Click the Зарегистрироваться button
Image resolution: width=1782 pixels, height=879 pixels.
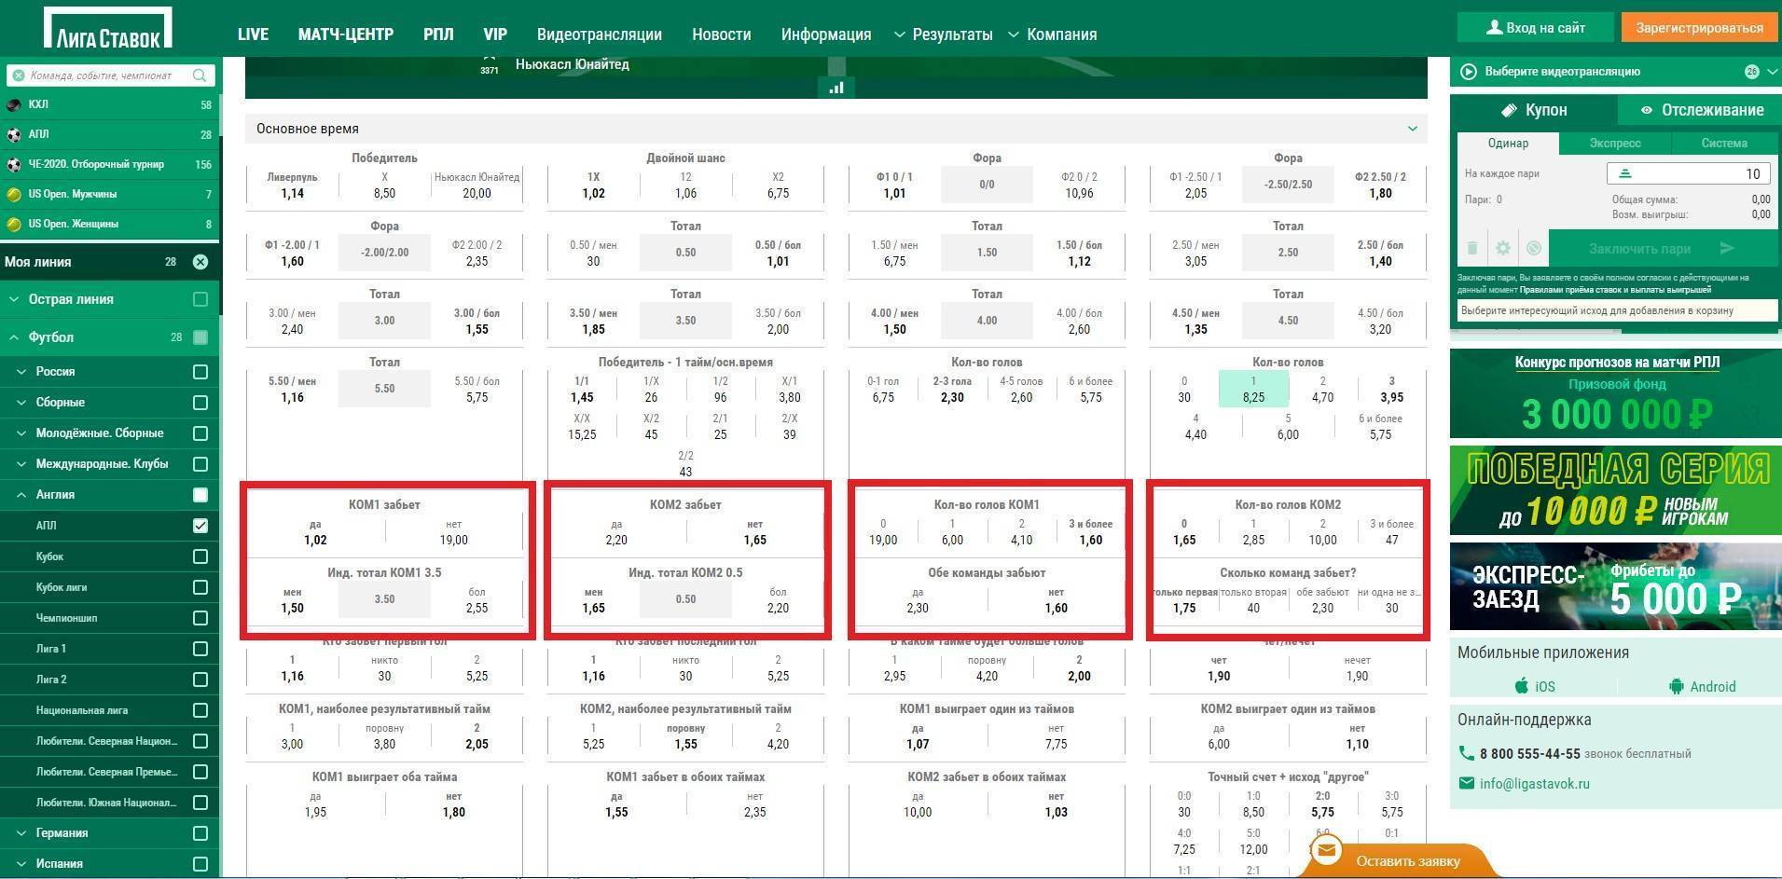click(1699, 28)
